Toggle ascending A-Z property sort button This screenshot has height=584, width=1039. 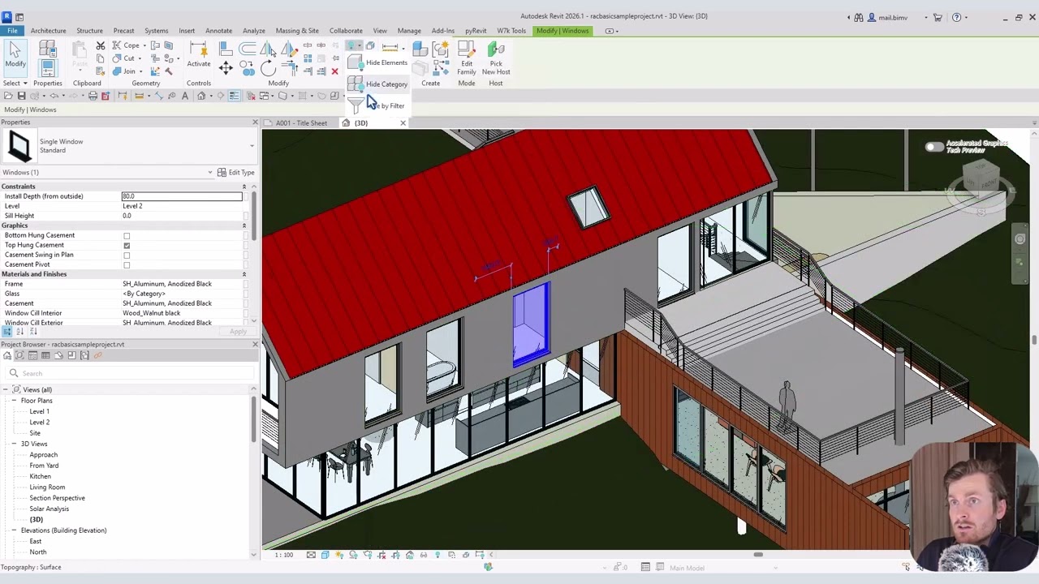[20, 332]
